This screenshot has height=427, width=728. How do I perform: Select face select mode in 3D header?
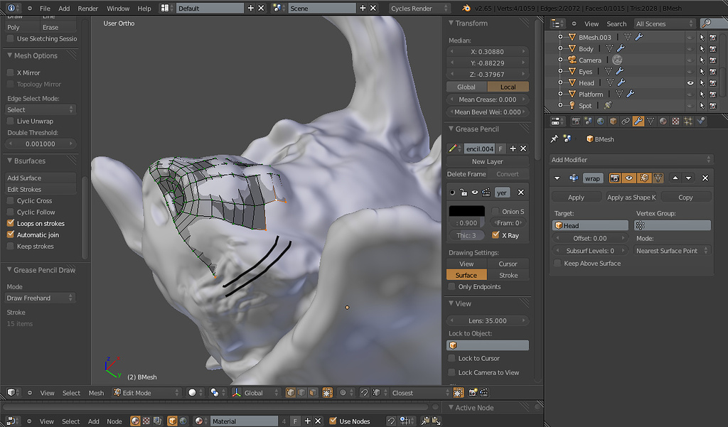point(313,393)
